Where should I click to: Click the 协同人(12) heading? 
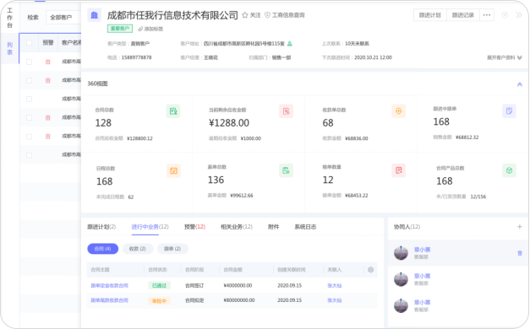407,227
